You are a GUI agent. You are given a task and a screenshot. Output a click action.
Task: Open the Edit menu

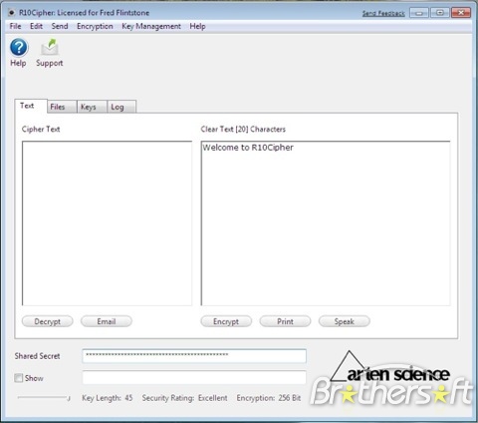tap(36, 26)
